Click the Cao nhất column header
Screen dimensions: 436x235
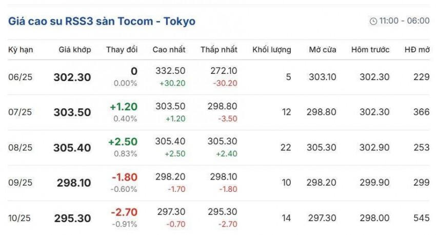point(169,50)
